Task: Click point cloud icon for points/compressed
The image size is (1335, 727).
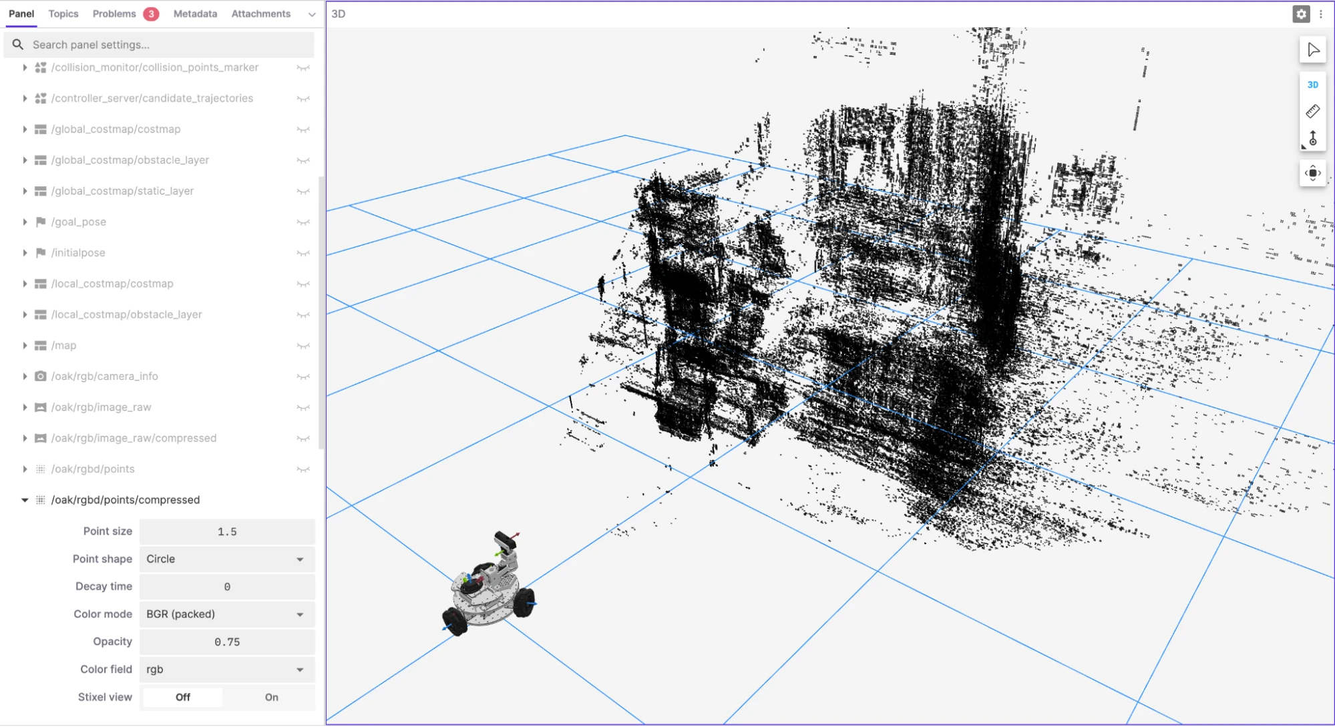Action: (41, 500)
